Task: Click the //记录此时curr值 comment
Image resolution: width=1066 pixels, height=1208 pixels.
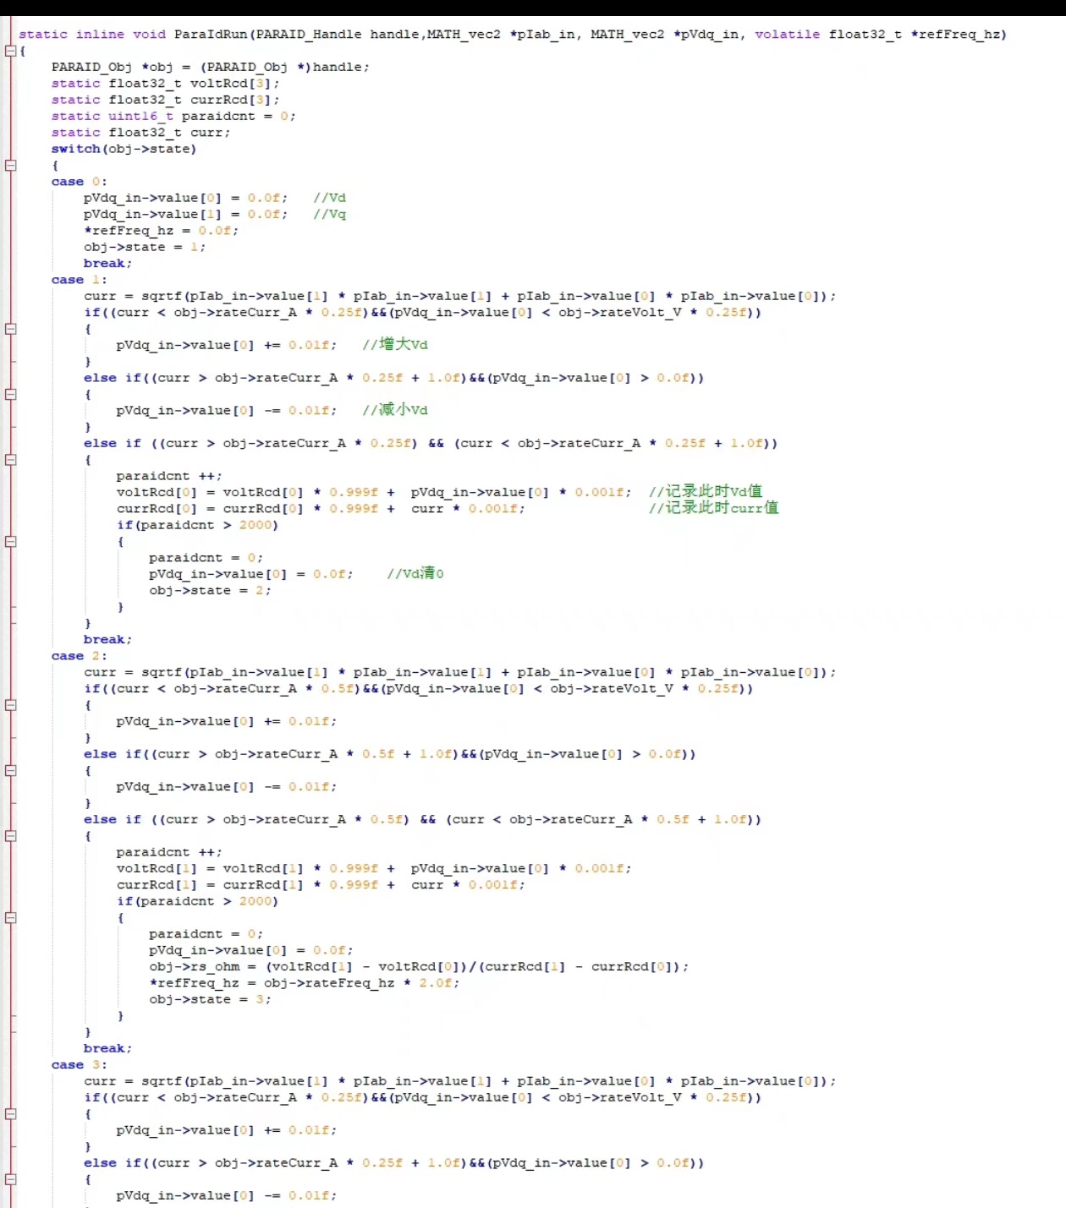Action: 714,508
